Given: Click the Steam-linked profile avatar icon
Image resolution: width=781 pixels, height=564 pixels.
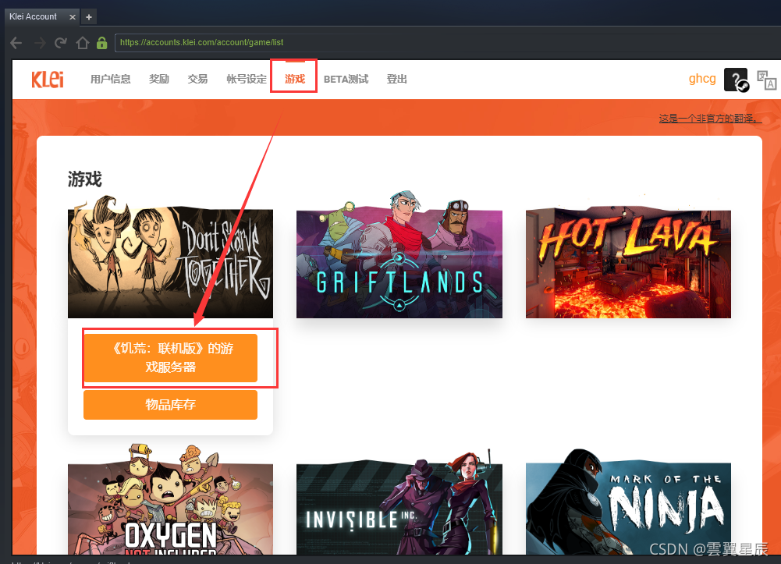Looking at the screenshot, I should pyautogui.click(x=736, y=80).
